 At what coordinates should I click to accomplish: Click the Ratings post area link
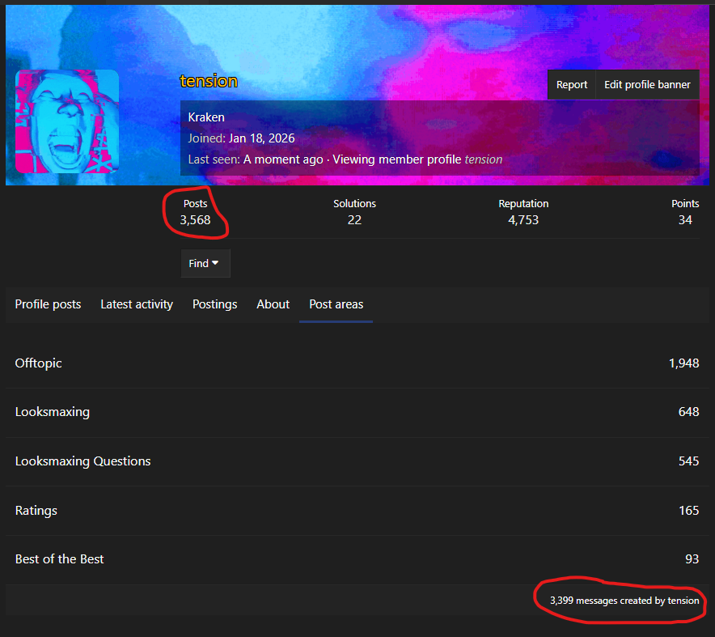point(36,511)
